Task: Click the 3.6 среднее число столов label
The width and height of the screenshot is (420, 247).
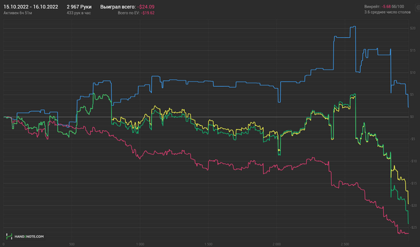Action: (x=388, y=12)
